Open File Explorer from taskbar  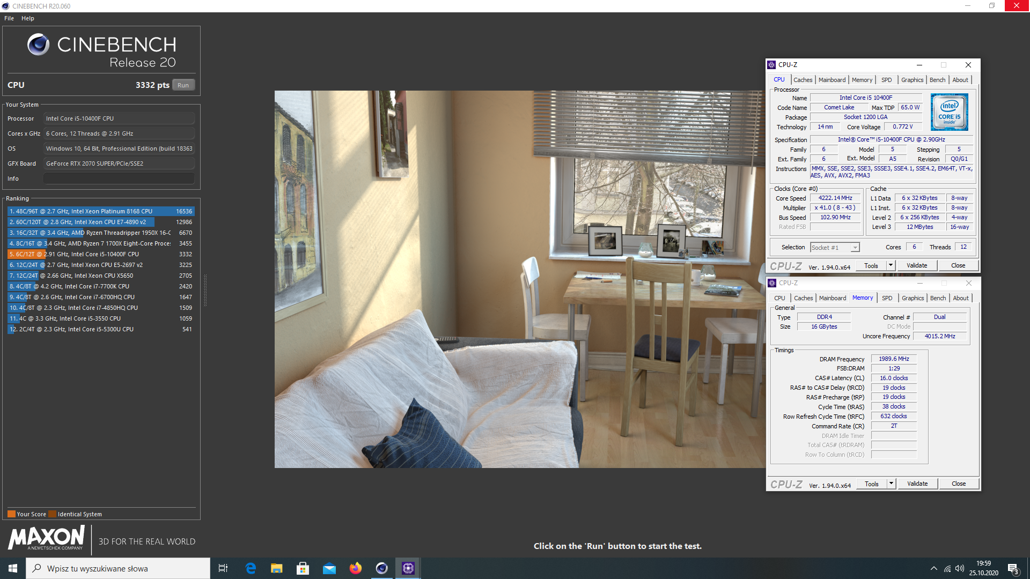point(277,568)
